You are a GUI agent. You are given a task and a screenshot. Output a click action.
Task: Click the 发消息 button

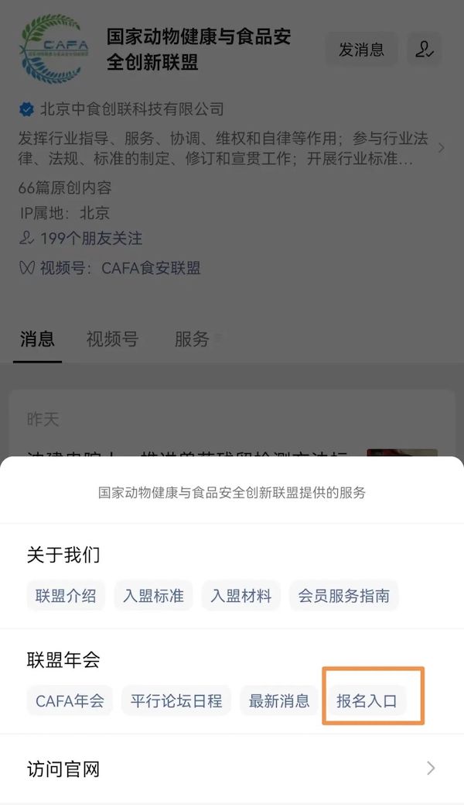point(361,50)
